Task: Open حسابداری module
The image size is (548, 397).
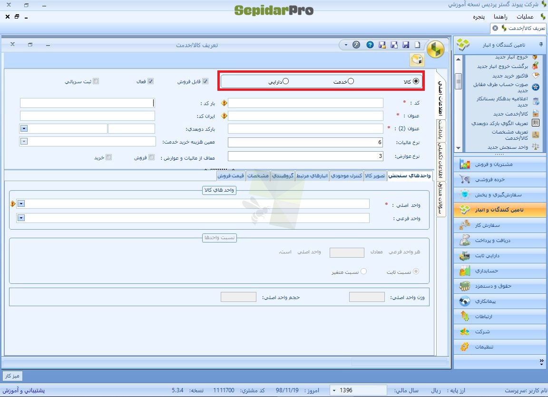Action: click(500, 271)
